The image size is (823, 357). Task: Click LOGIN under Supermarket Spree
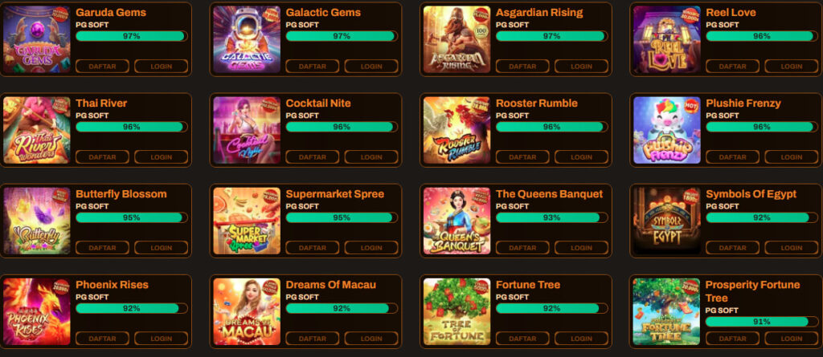[x=371, y=248]
